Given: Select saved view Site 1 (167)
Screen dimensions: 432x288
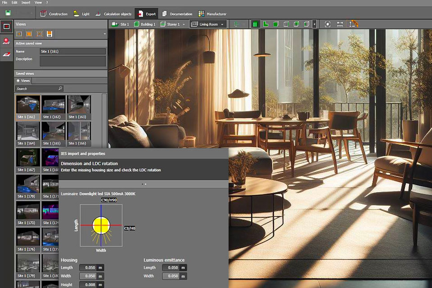Looking at the screenshot, I should pyautogui.click(x=28, y=160).
